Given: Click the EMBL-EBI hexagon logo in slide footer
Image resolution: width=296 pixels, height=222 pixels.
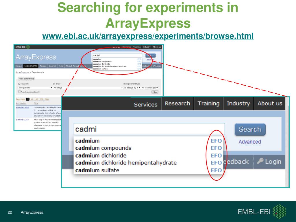Looking at the screenshot, I should (x=279, y=212).
